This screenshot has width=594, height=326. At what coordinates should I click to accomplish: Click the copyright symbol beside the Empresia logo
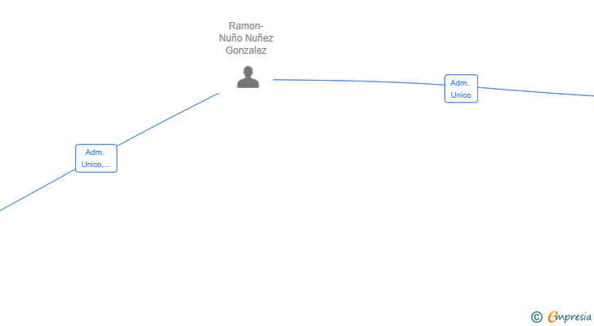(x=536, y=317)
